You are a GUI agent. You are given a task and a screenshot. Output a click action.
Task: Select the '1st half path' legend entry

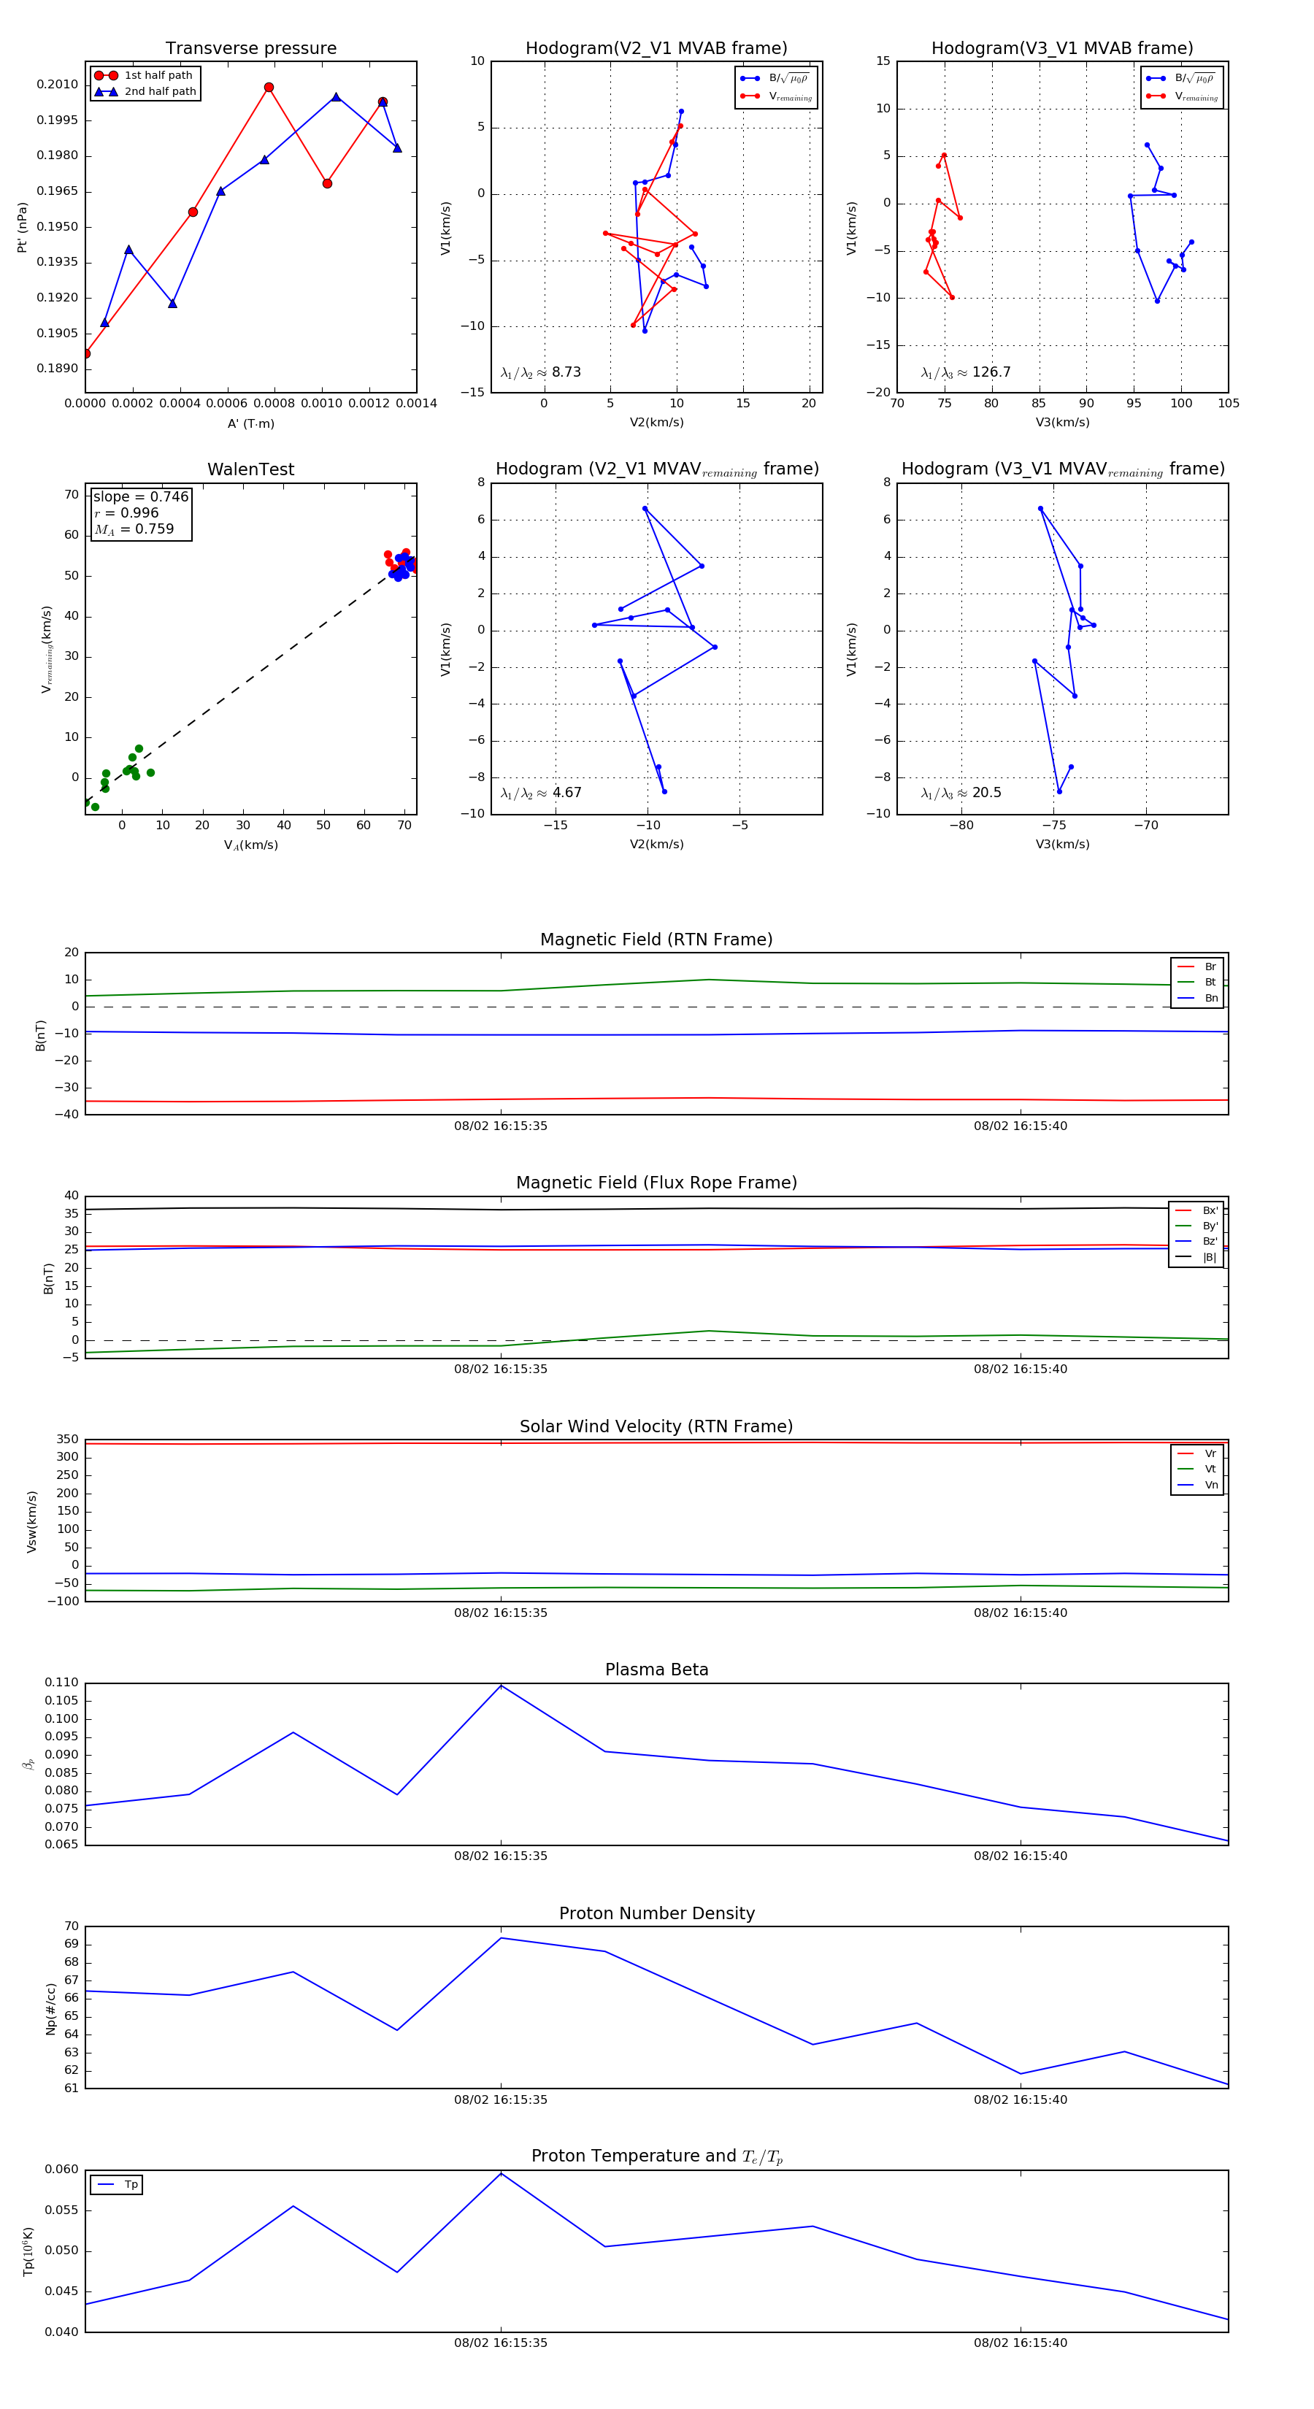144,76
